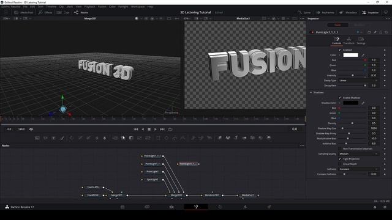
Task: Select the Merge3D2 node
Action: coord(176,196)
